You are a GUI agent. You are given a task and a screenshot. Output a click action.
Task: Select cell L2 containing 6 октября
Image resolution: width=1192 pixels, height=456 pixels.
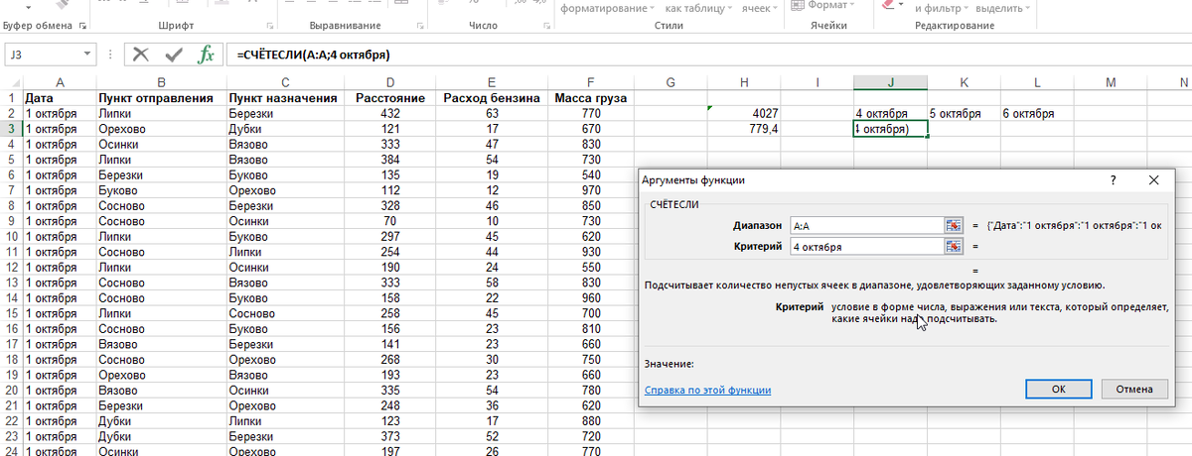pyautogui.click(x=1036, y=113)
